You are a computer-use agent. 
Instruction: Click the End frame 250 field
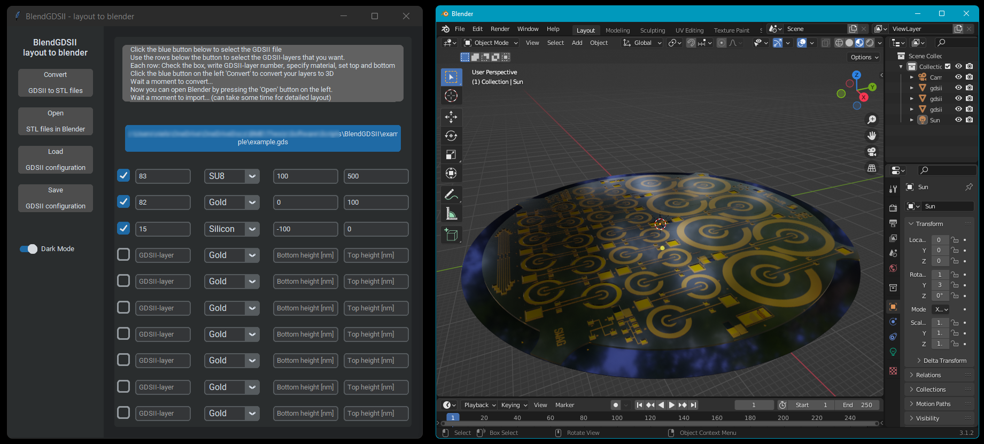[857, 405]
